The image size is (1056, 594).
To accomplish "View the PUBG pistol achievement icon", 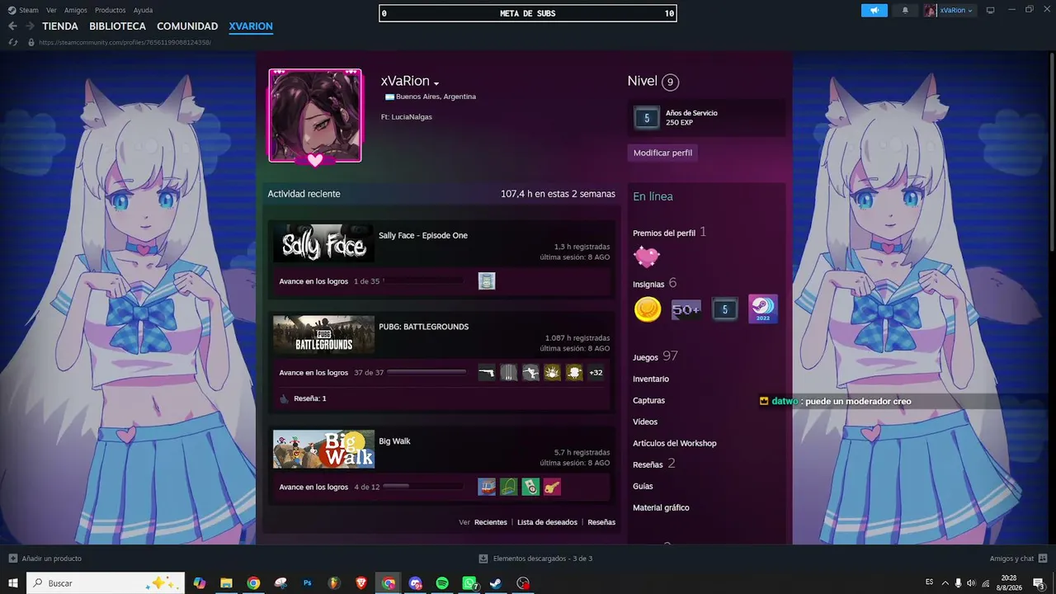I will coord(487,373).
